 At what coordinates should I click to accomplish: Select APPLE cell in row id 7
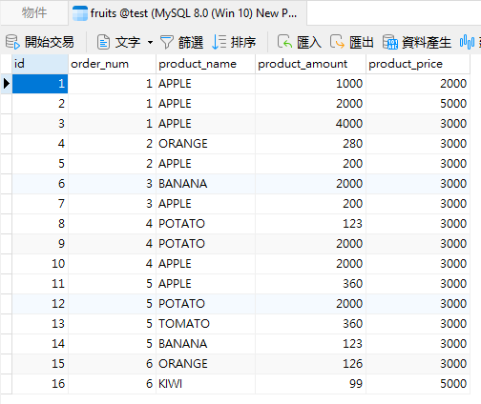tap(205, 204)
